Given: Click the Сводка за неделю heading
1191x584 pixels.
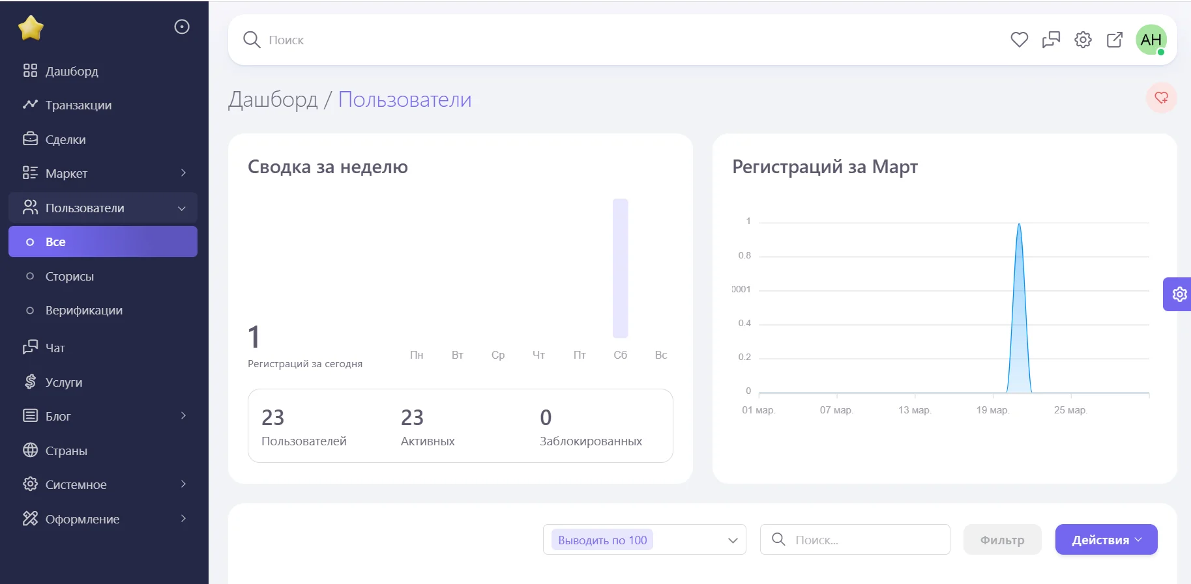Looking at the screenshot, I should tap(328, 167).
